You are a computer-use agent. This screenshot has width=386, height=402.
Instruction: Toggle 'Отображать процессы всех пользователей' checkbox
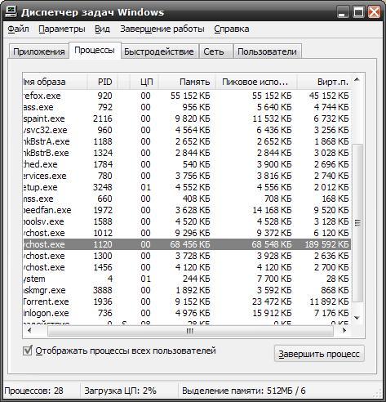coord(27,351)
